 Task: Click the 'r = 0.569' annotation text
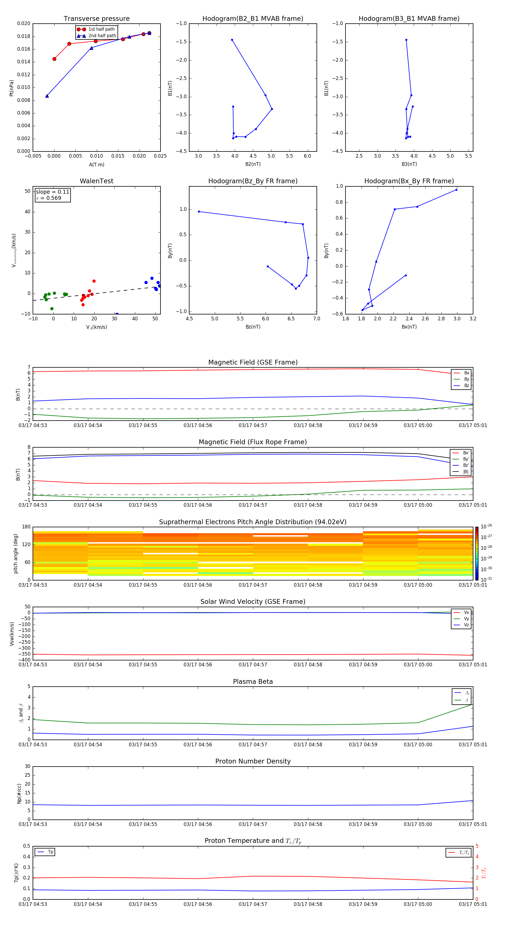[49, 198]
